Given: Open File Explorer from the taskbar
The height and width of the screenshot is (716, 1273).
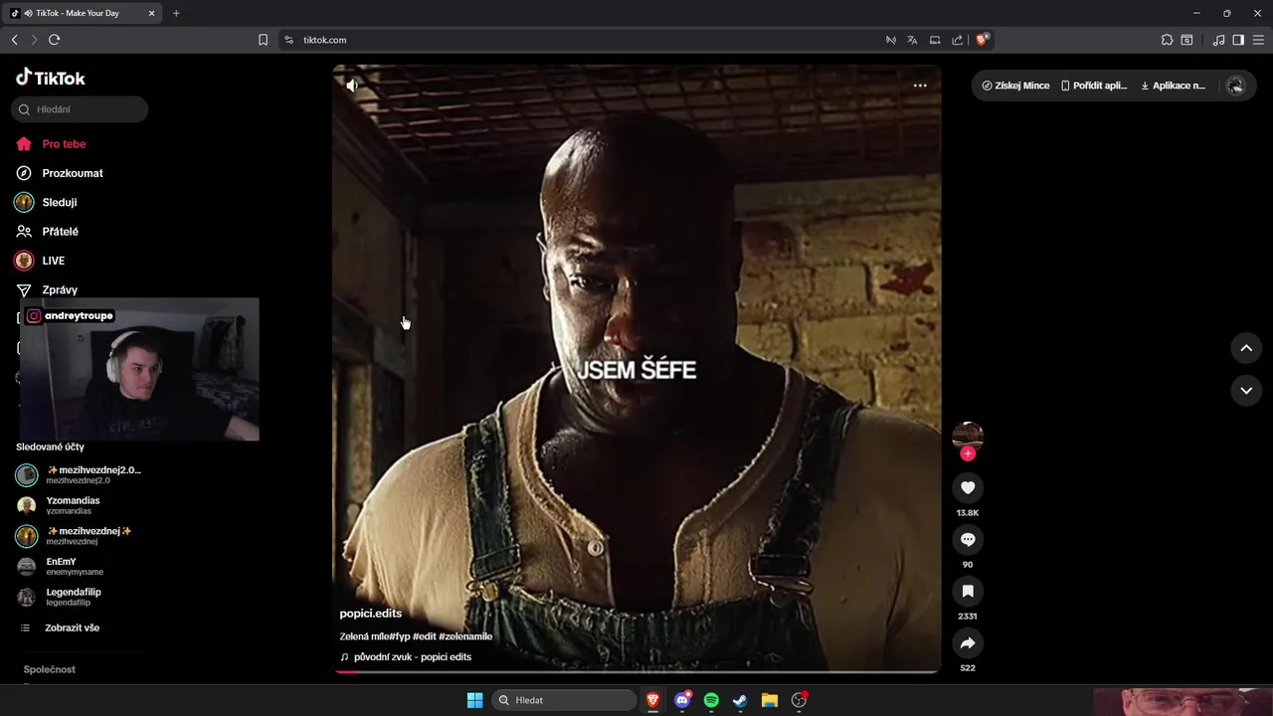Looking at the screenshot, I should point(770,700).
